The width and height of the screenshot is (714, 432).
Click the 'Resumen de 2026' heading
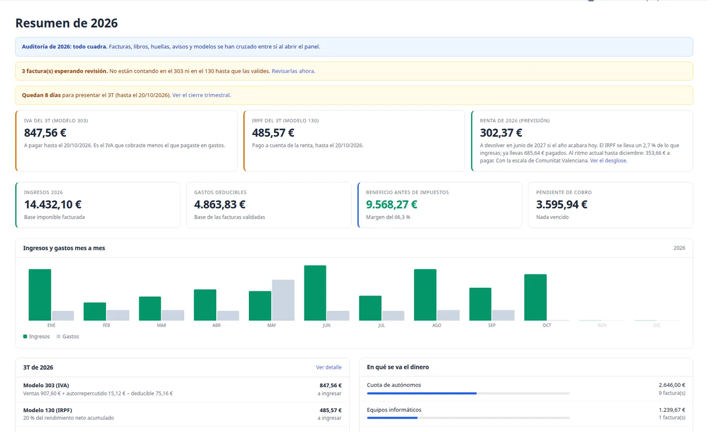66,23
